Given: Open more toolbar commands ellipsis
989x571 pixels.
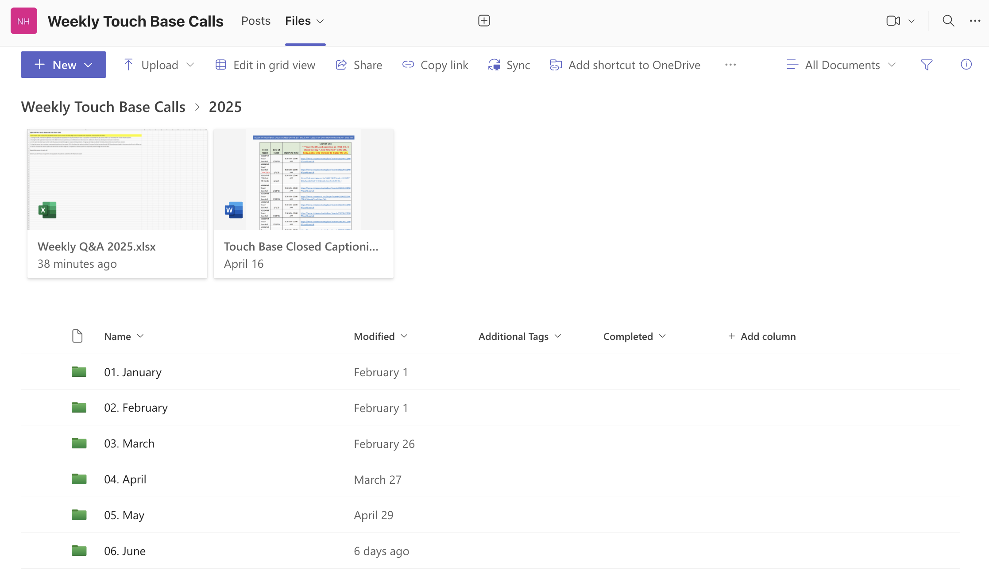Looking at the screenshot, I should pos(730,65).
